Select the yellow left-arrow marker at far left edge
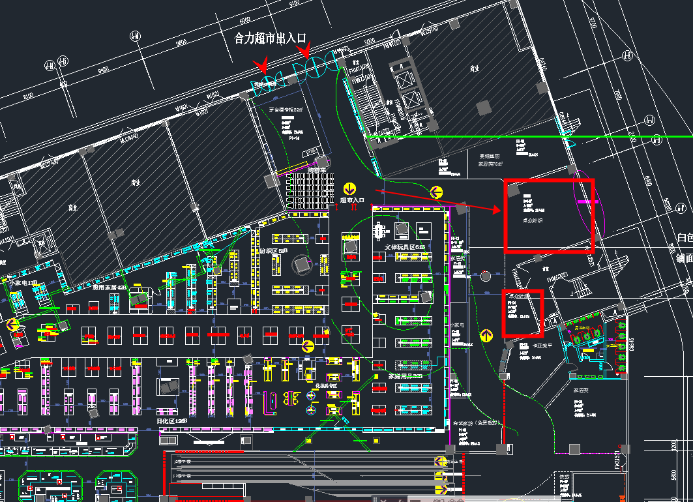The width and height of the screenshot is (693, 502). click(x=12, y=323)
